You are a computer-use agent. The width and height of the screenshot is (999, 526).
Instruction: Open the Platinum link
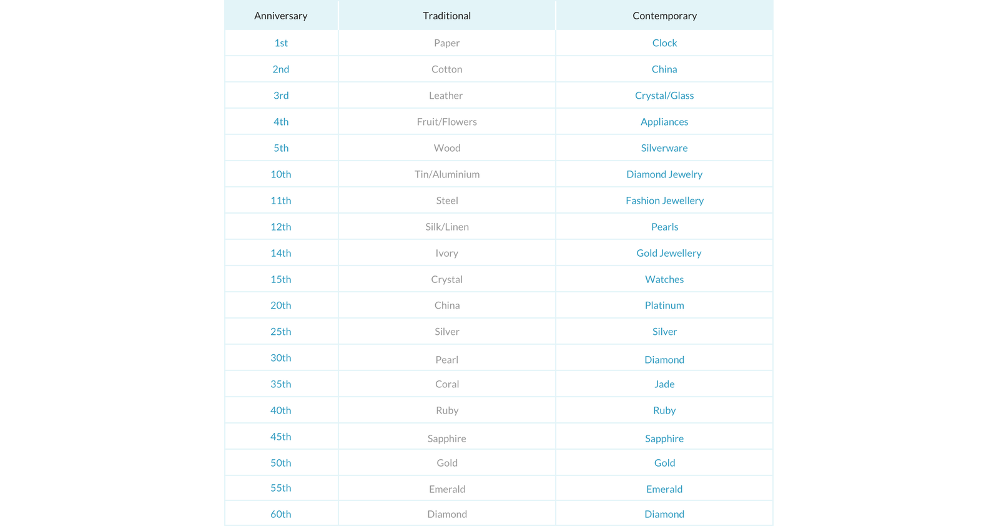664,305
